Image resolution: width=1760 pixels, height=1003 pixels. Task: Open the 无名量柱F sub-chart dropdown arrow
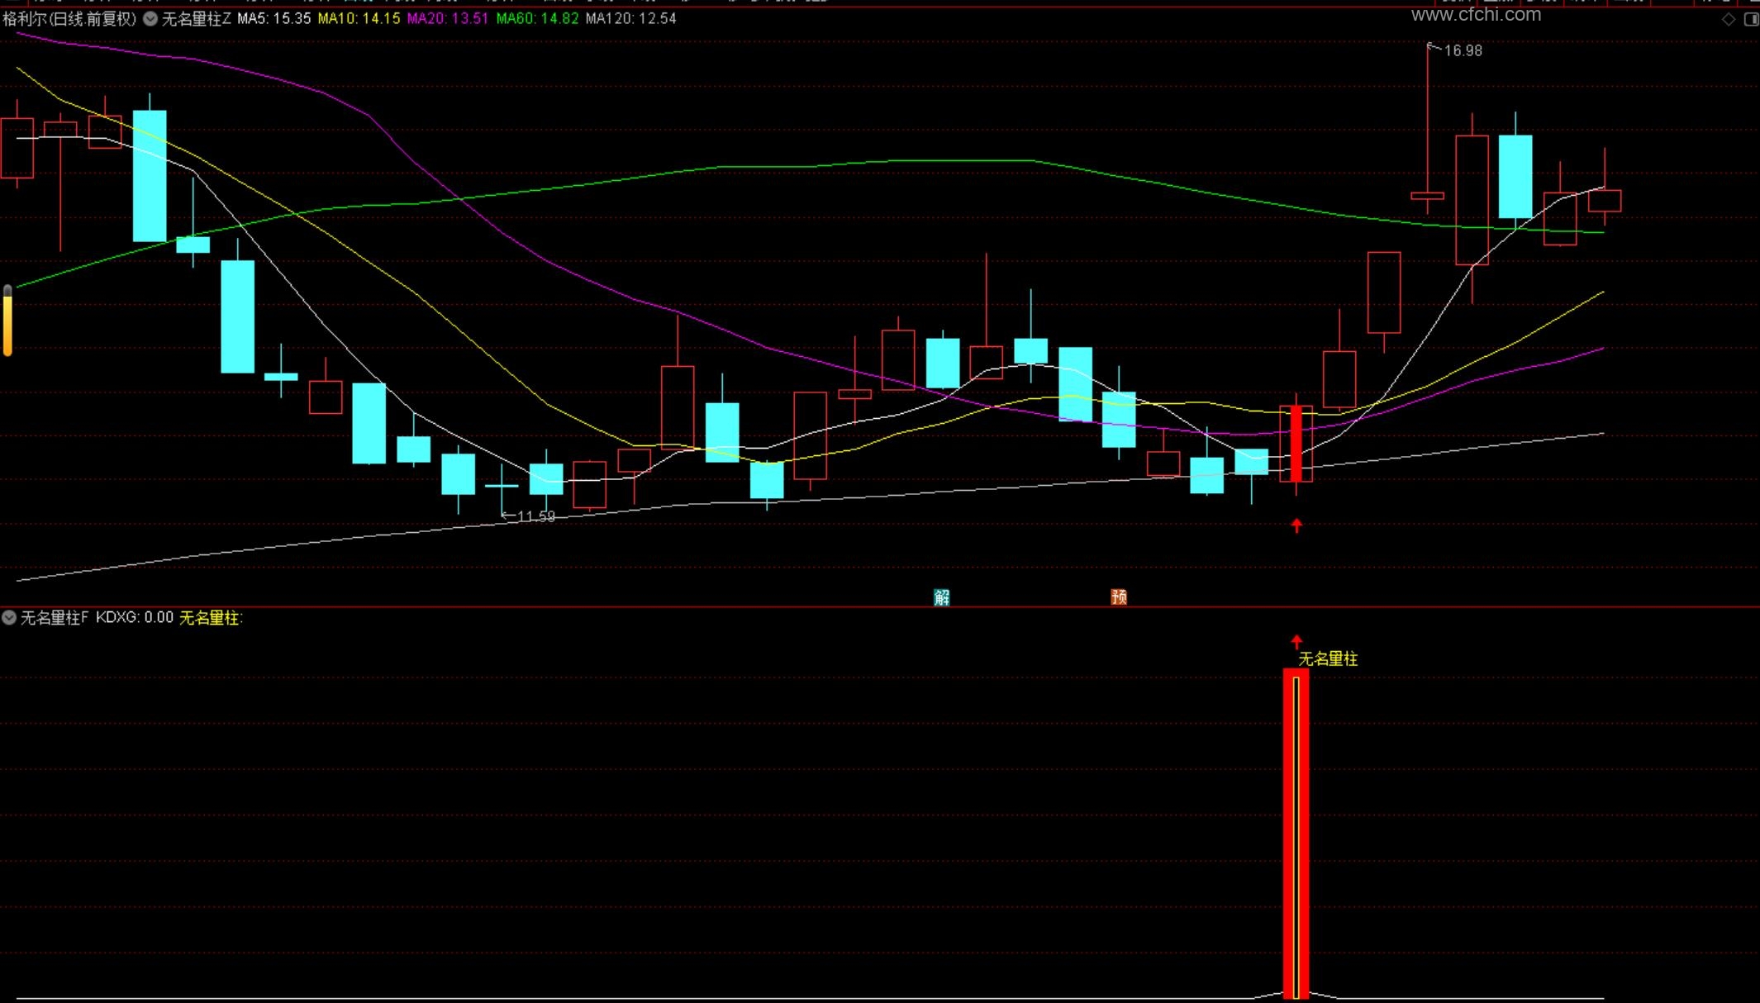click(9, 617)
